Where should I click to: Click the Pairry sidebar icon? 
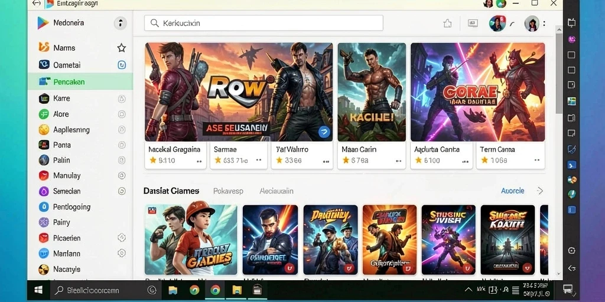[x=44, y=222]
